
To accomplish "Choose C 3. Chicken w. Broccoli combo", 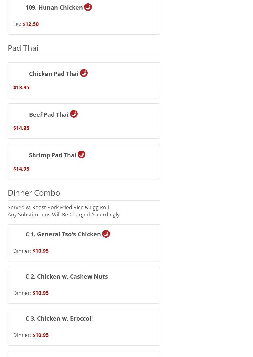I will 59,318.
